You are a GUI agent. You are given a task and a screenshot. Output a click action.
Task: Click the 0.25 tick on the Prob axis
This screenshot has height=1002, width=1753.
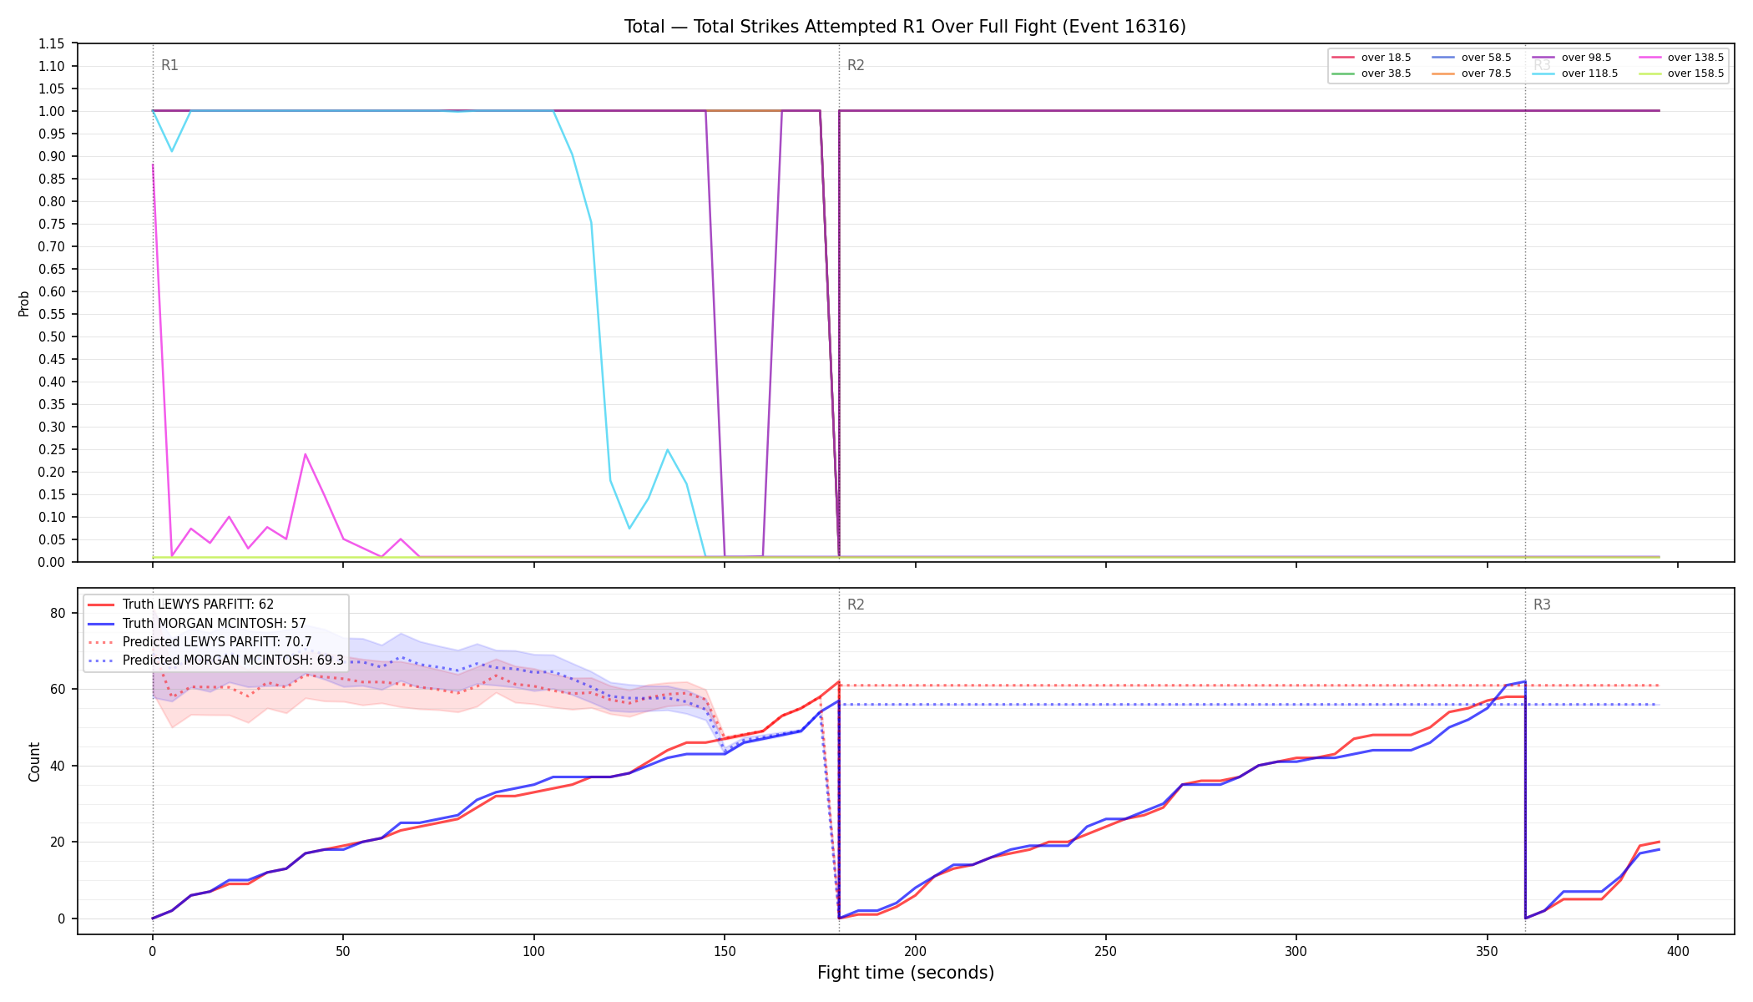click(x=52, y=449)
